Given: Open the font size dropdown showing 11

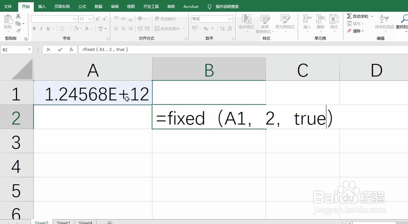Looking at the screenshot, I should [x=90, y=19].
